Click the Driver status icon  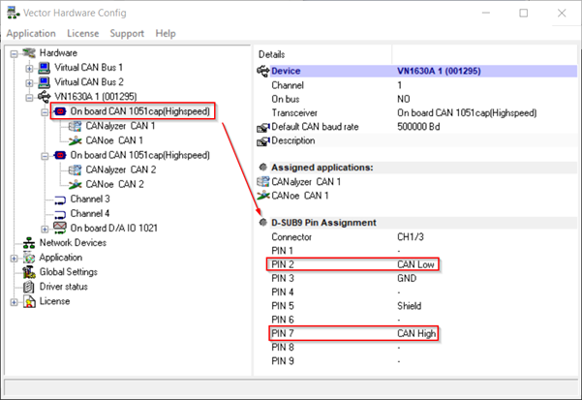point(29,287)
